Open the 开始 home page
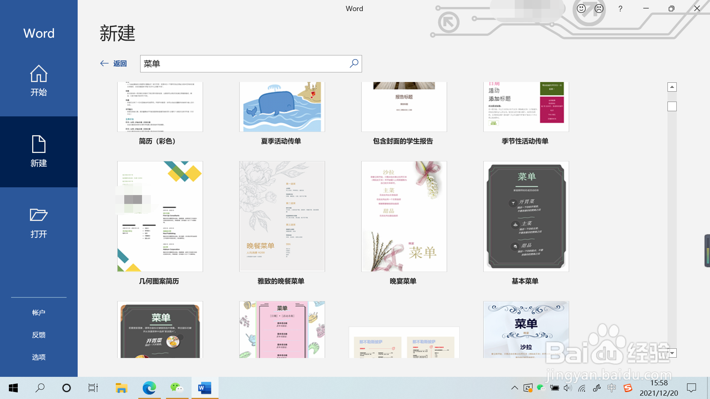This screenshot has width=710, height=399. (x=39, y=81)
